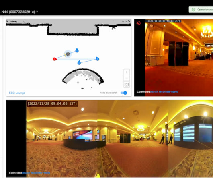213x178 pixels.
Task: Unmute audio with the red speaker icon
Action: click(x=139, y=23)
